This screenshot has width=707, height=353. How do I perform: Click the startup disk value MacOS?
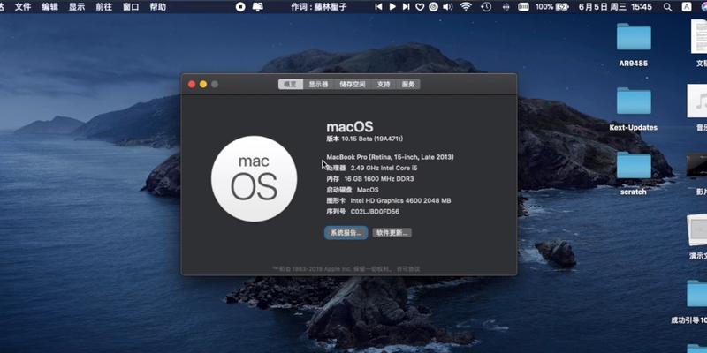tap(368, 190)
